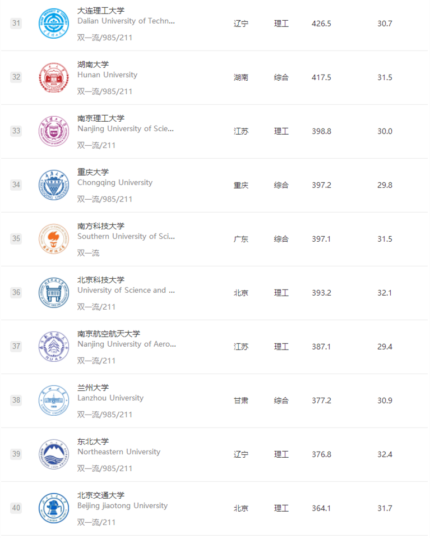Open the 南方科技大学 link
430x538 pixels.
(x=101, y=226)
